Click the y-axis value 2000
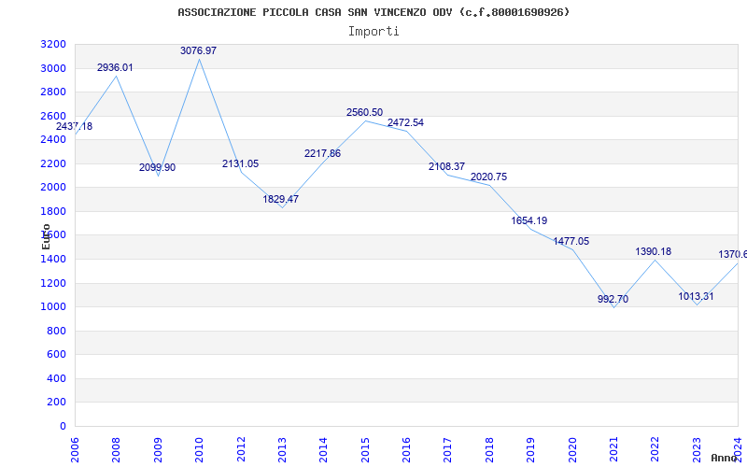Viewport: 747px width, 467px height. pos(53,188)
